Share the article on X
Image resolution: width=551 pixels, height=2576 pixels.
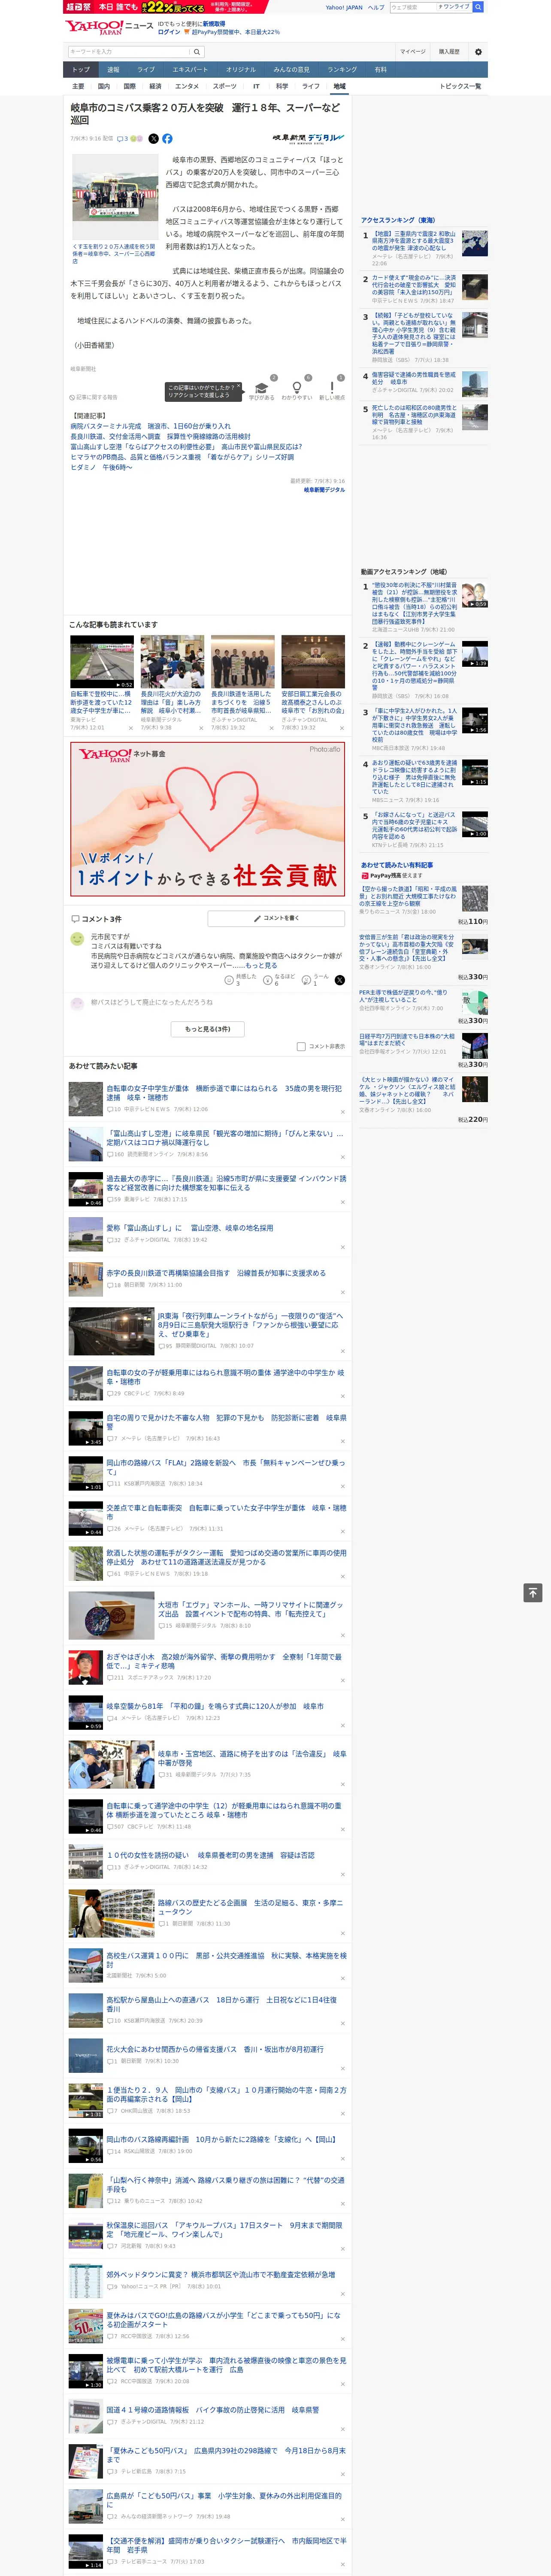click(154, 139)
